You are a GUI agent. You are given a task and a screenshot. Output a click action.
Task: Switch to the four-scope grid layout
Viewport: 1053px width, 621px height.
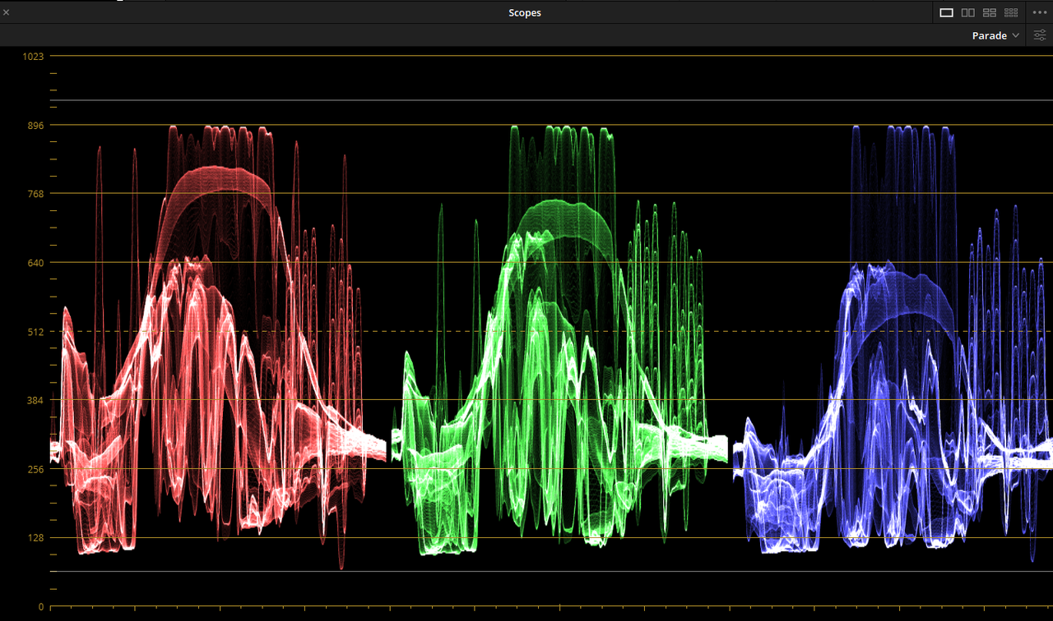pos(990,12)
